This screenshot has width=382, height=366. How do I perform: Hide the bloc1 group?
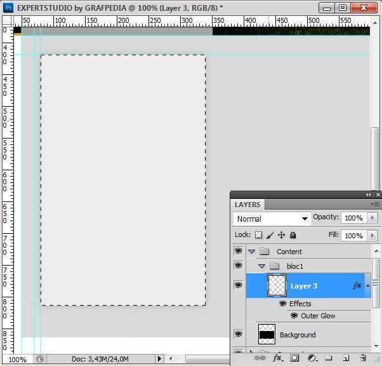point(238,265)
